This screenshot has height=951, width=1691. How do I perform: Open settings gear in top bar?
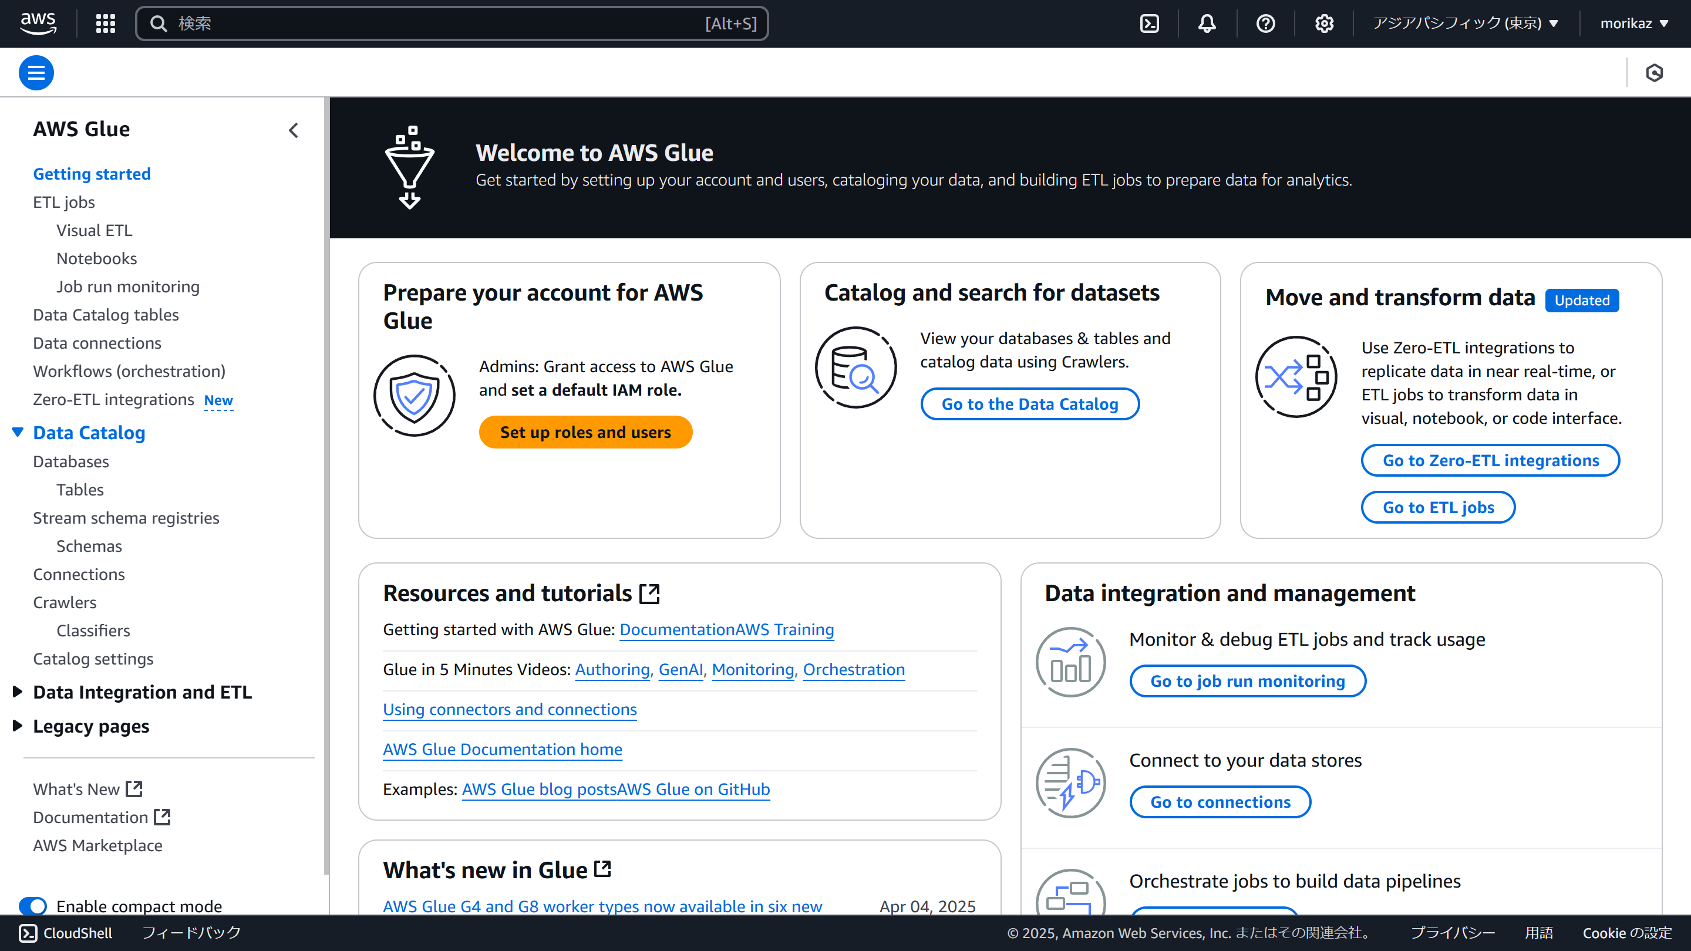tap(1323, 23)
